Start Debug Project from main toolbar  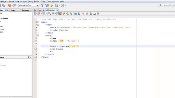coord(56,5)
